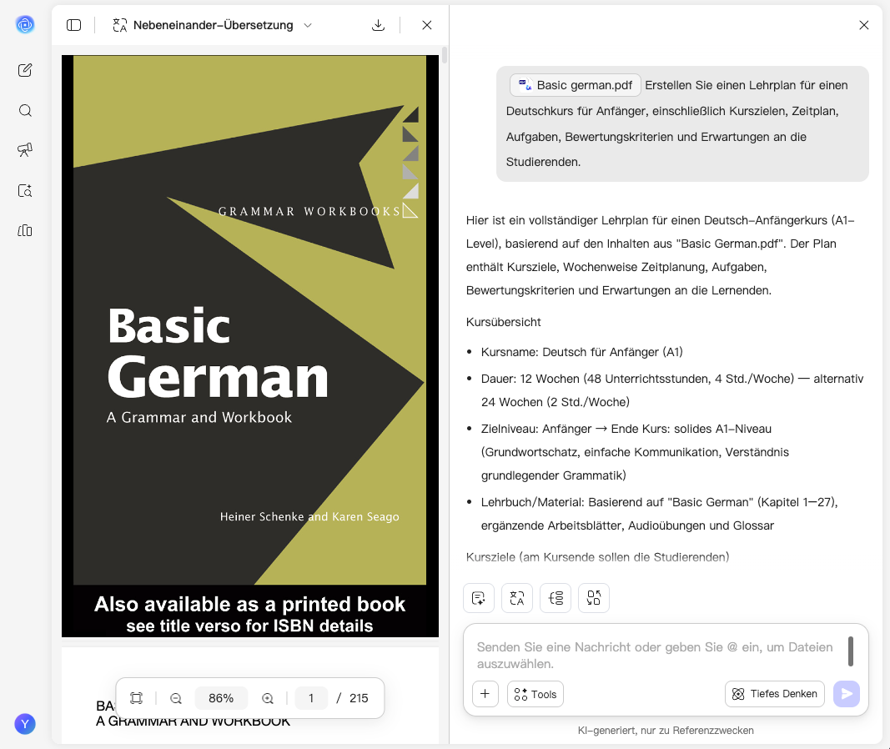The width and height of the screenshot is (890, 749).
Task: Click 'KI-generiert, nur zu Referenzzwecken' notice
Action: [x=666, y=731]
